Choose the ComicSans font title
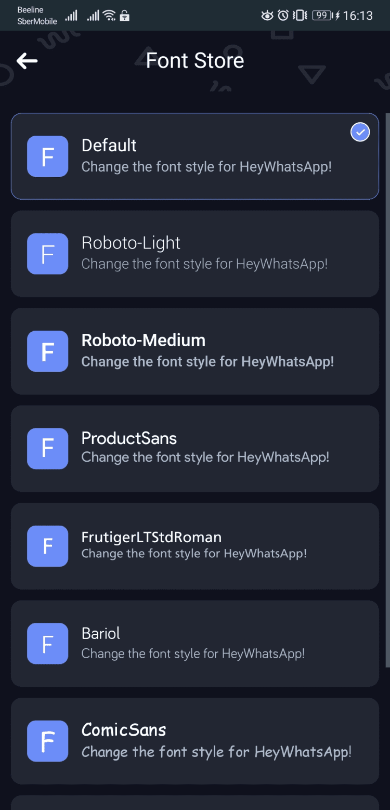This screenshot has width=390, height=810. coord(124,730)
